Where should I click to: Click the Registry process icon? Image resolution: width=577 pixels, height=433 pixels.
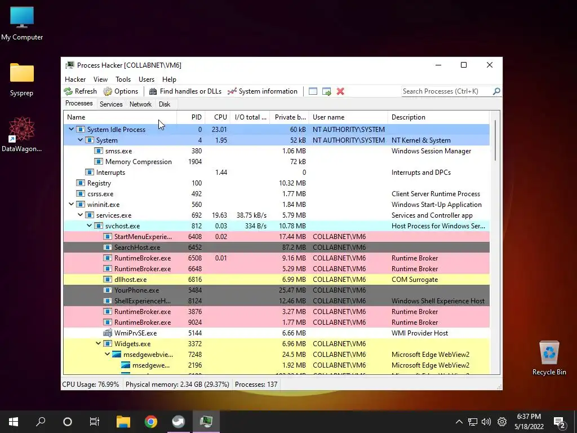click(x=80, y=183)
